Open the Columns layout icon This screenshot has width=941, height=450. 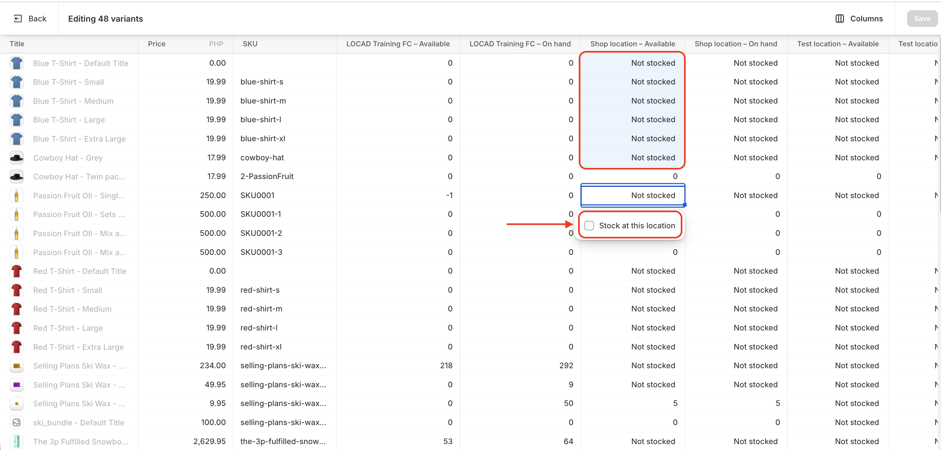coord(839,19)
